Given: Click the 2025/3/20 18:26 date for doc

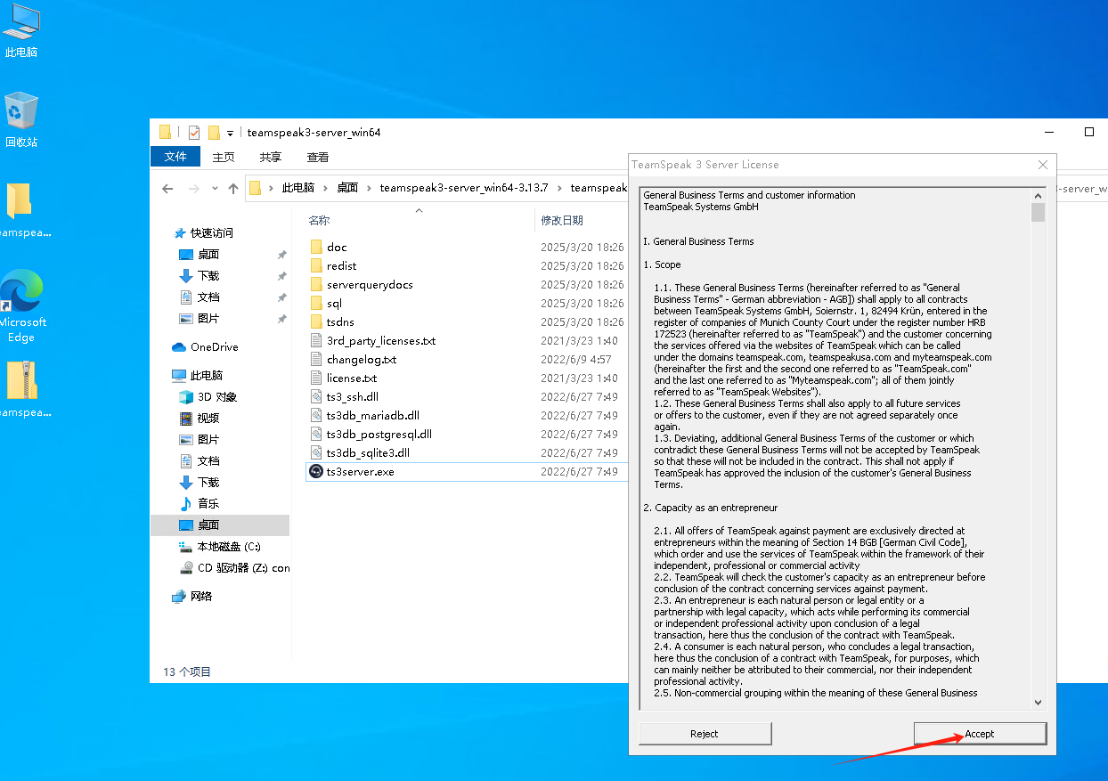Looking at the screenshot, I should click(583, 248).
